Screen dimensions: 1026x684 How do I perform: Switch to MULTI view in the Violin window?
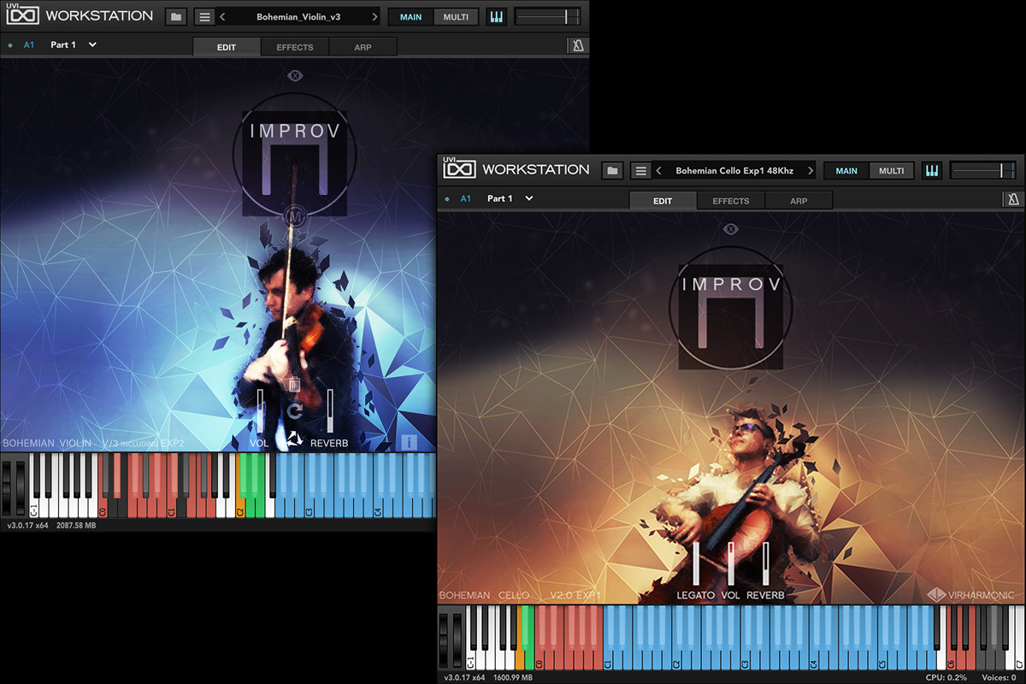(456, 16)
